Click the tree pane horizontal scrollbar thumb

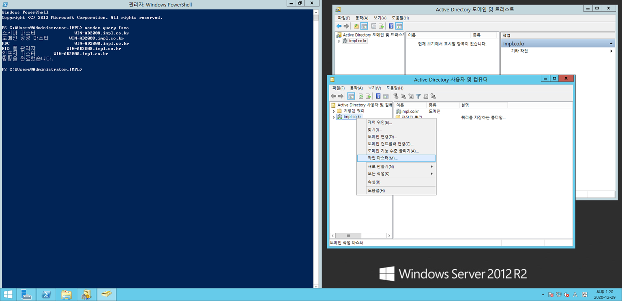(348, 236)
